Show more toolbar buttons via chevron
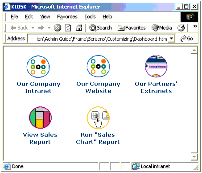The width and height of the screenshot is (202, 173). [x=195, y=26]
